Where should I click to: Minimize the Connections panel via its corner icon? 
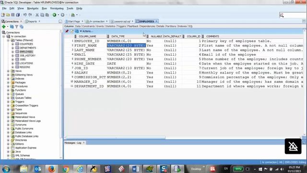point(60,21)
